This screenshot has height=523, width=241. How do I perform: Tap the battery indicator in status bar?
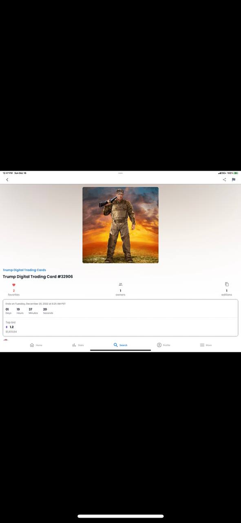[x=236, y=173]
